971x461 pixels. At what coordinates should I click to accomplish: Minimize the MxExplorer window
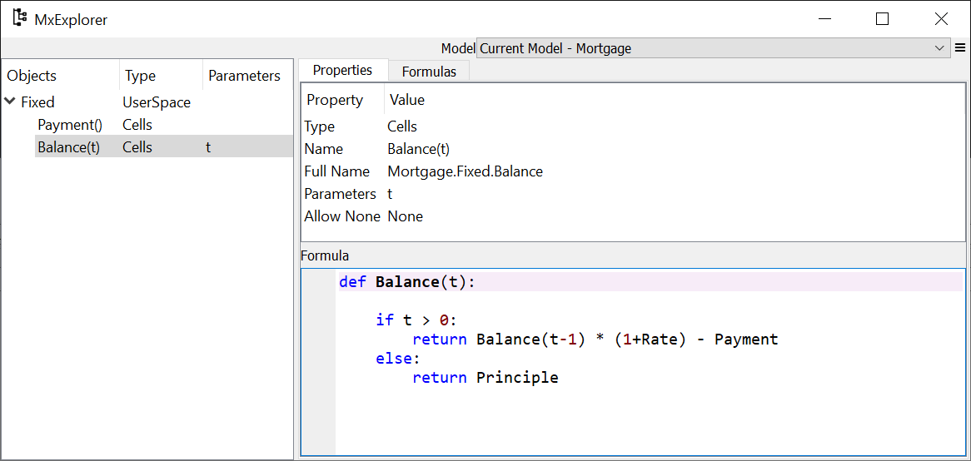pos(824,18)
